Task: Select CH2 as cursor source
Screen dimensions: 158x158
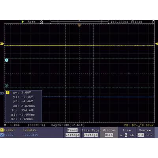Action: click(x=149, y=135)
